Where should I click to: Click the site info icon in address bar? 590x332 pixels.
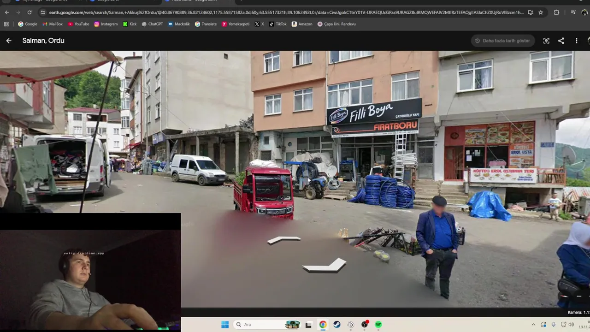(43, 12)
